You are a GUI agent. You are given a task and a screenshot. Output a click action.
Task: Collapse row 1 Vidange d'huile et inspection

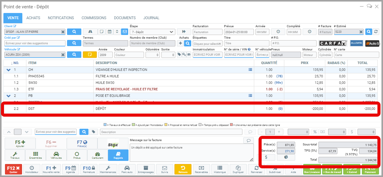click(8, 70)
